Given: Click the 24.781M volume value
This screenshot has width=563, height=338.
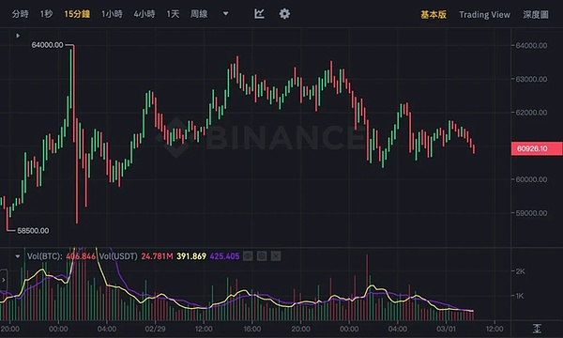Looking at the screenshot, I should (x=157, y=256).
